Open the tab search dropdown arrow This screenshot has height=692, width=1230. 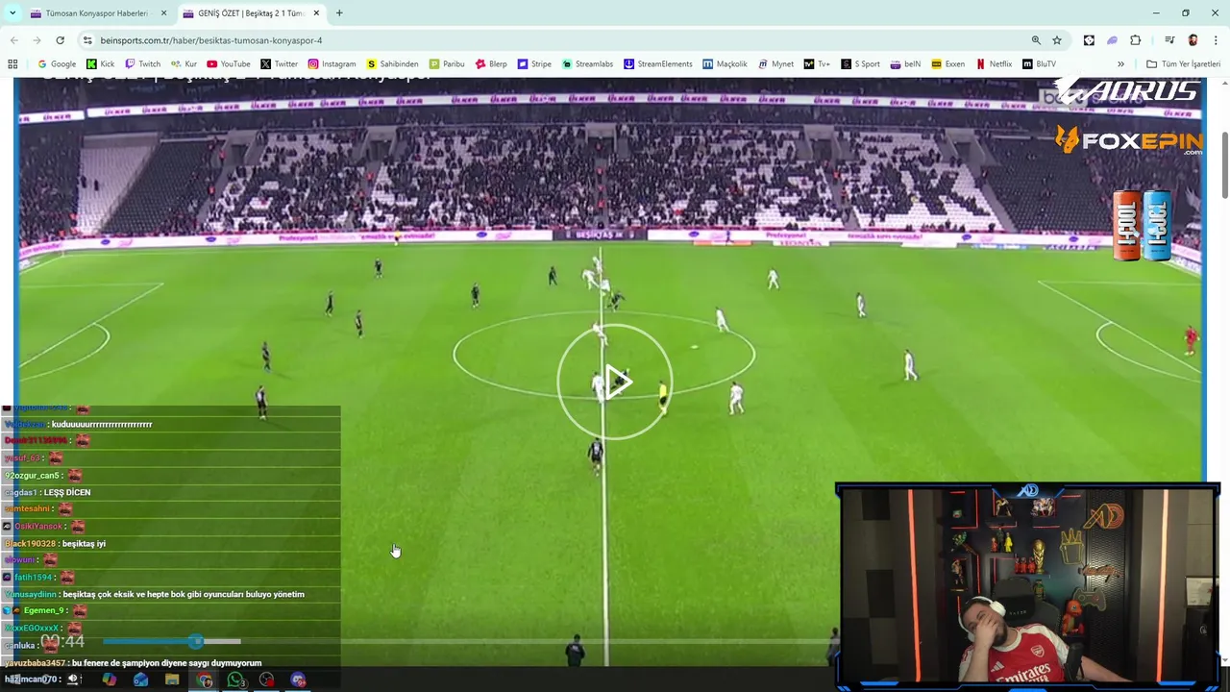pos(12,13)
